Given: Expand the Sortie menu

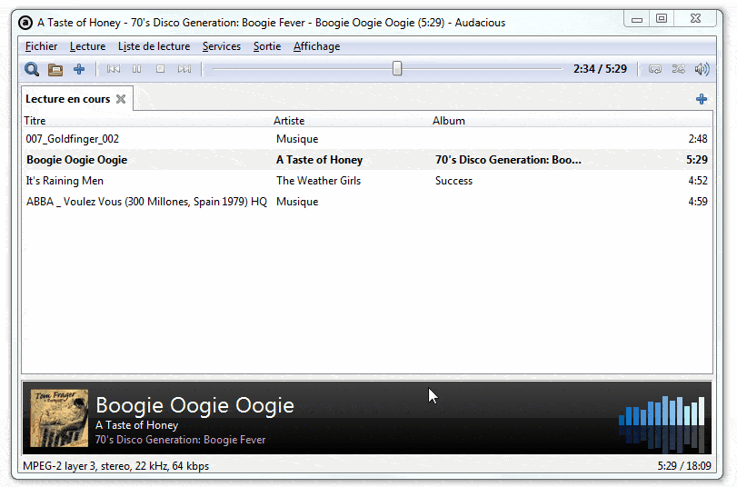Looking at the screenshot, I should point(267,46).
